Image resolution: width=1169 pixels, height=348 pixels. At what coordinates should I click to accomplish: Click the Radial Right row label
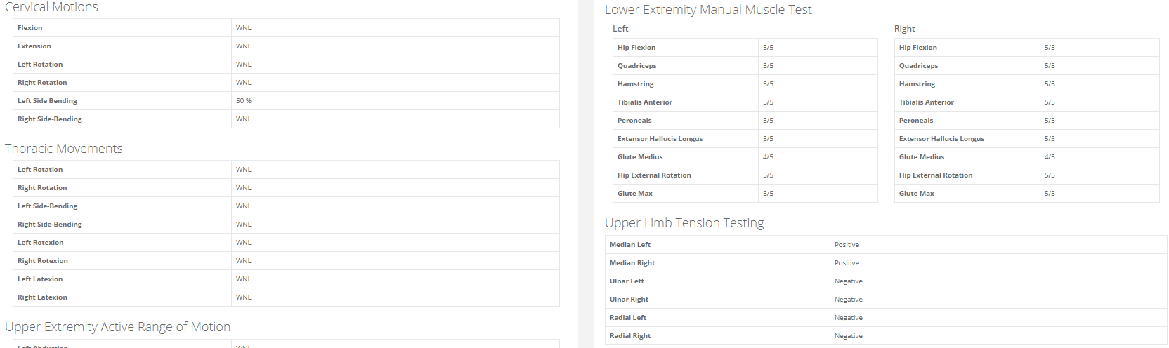click(x=630, y=336)
